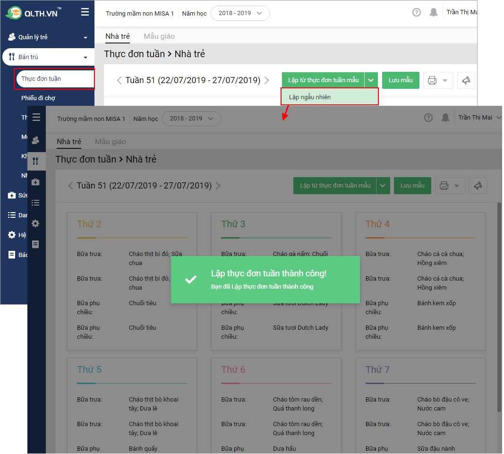504x454 pixels.
Task: Go to next week in front window
Action: [x=218, y=186]
